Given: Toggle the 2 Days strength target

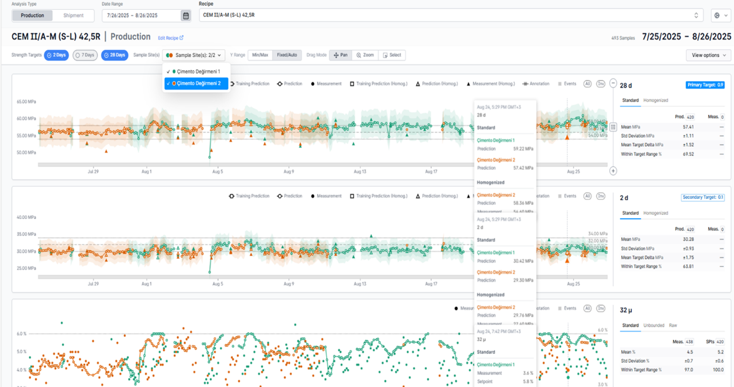Looking at the screenshot, I should 56,55.
